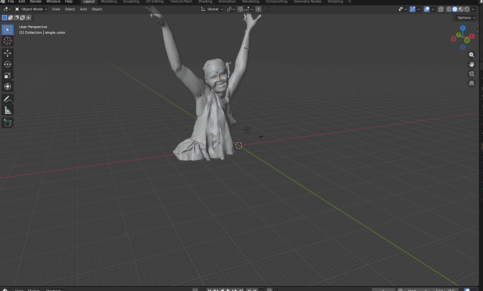Choose the Rotate tool

[8, 64]
